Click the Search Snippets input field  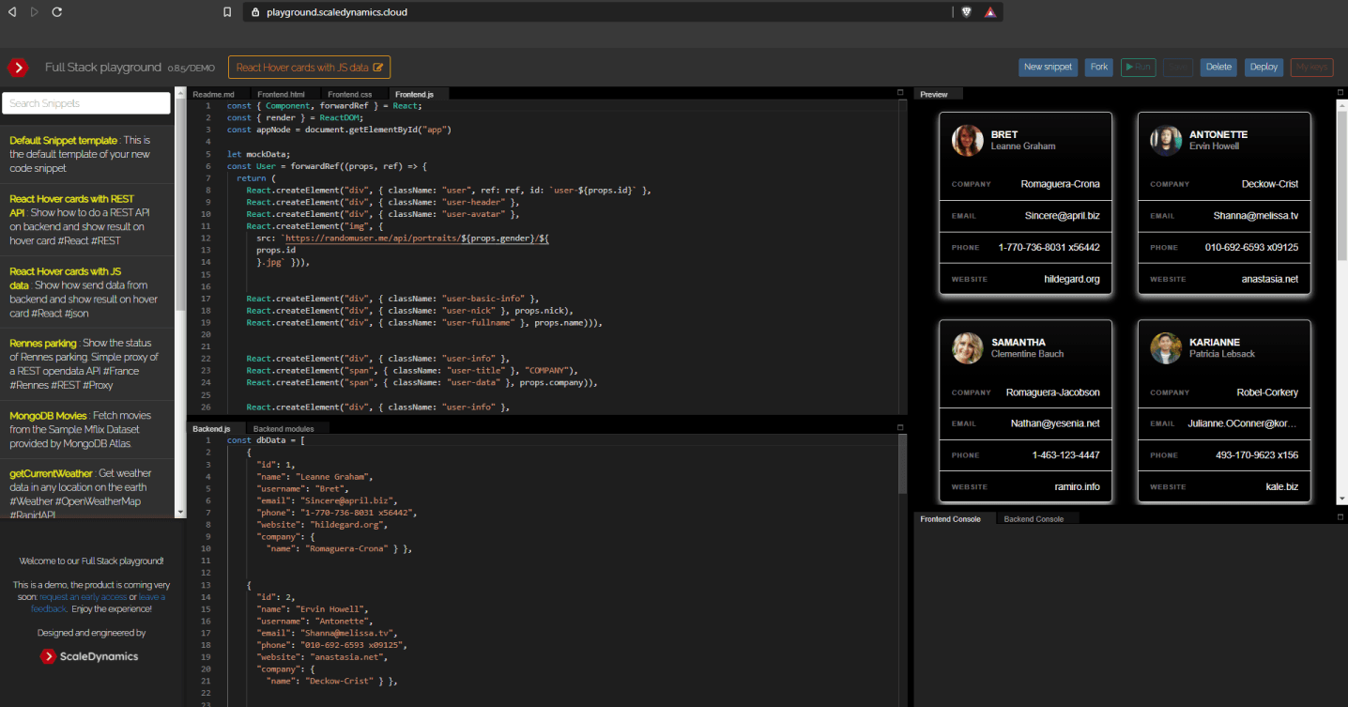pyautogui.click(x=85, y=103)
